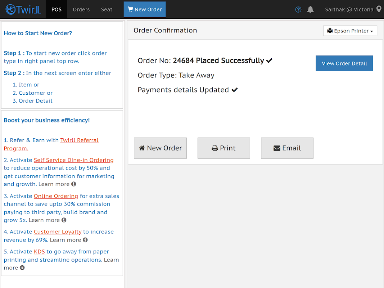Screen dimensions: 384x288
Task: Click info icon beside Online Ordering Learn more
Action: coord(64,220)
